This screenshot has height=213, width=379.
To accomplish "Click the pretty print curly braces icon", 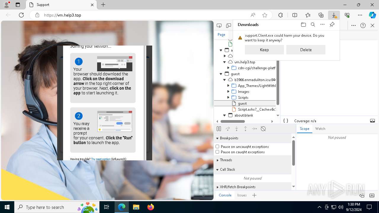I will [x=286, y=121].
